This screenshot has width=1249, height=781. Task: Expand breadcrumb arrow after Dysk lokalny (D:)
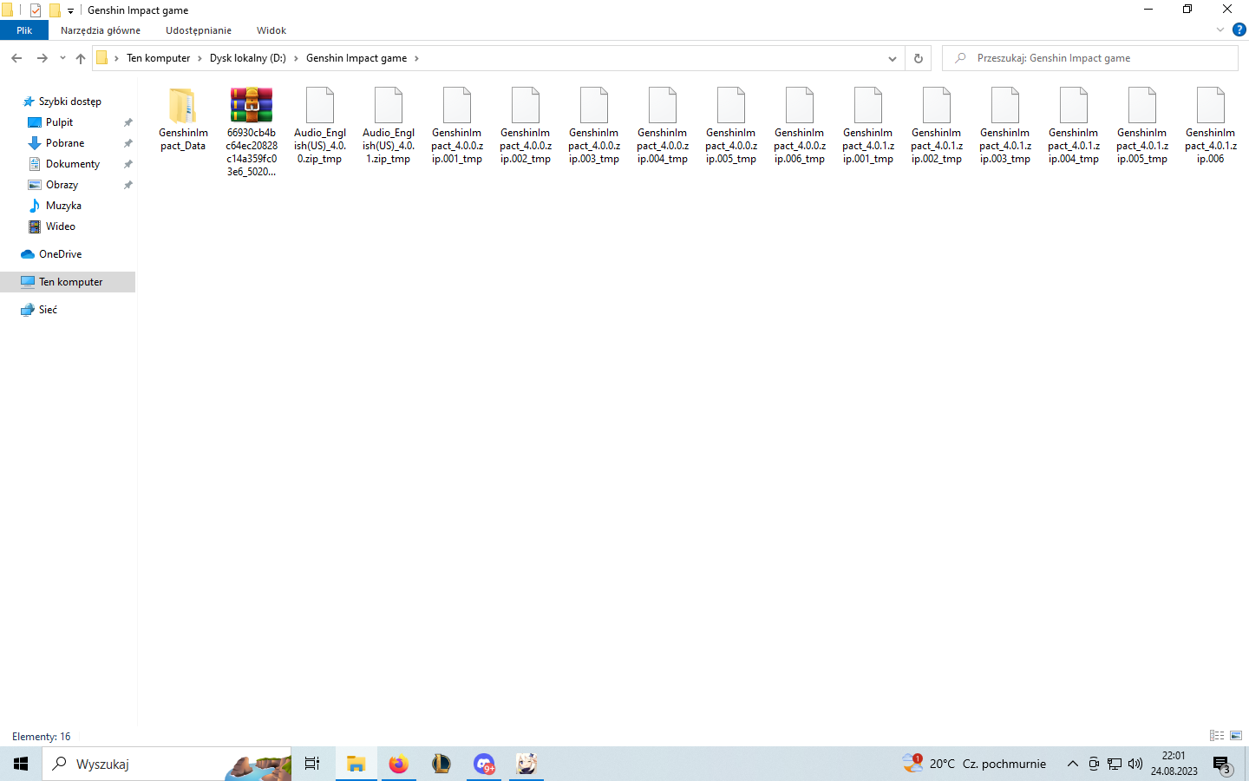296,58
